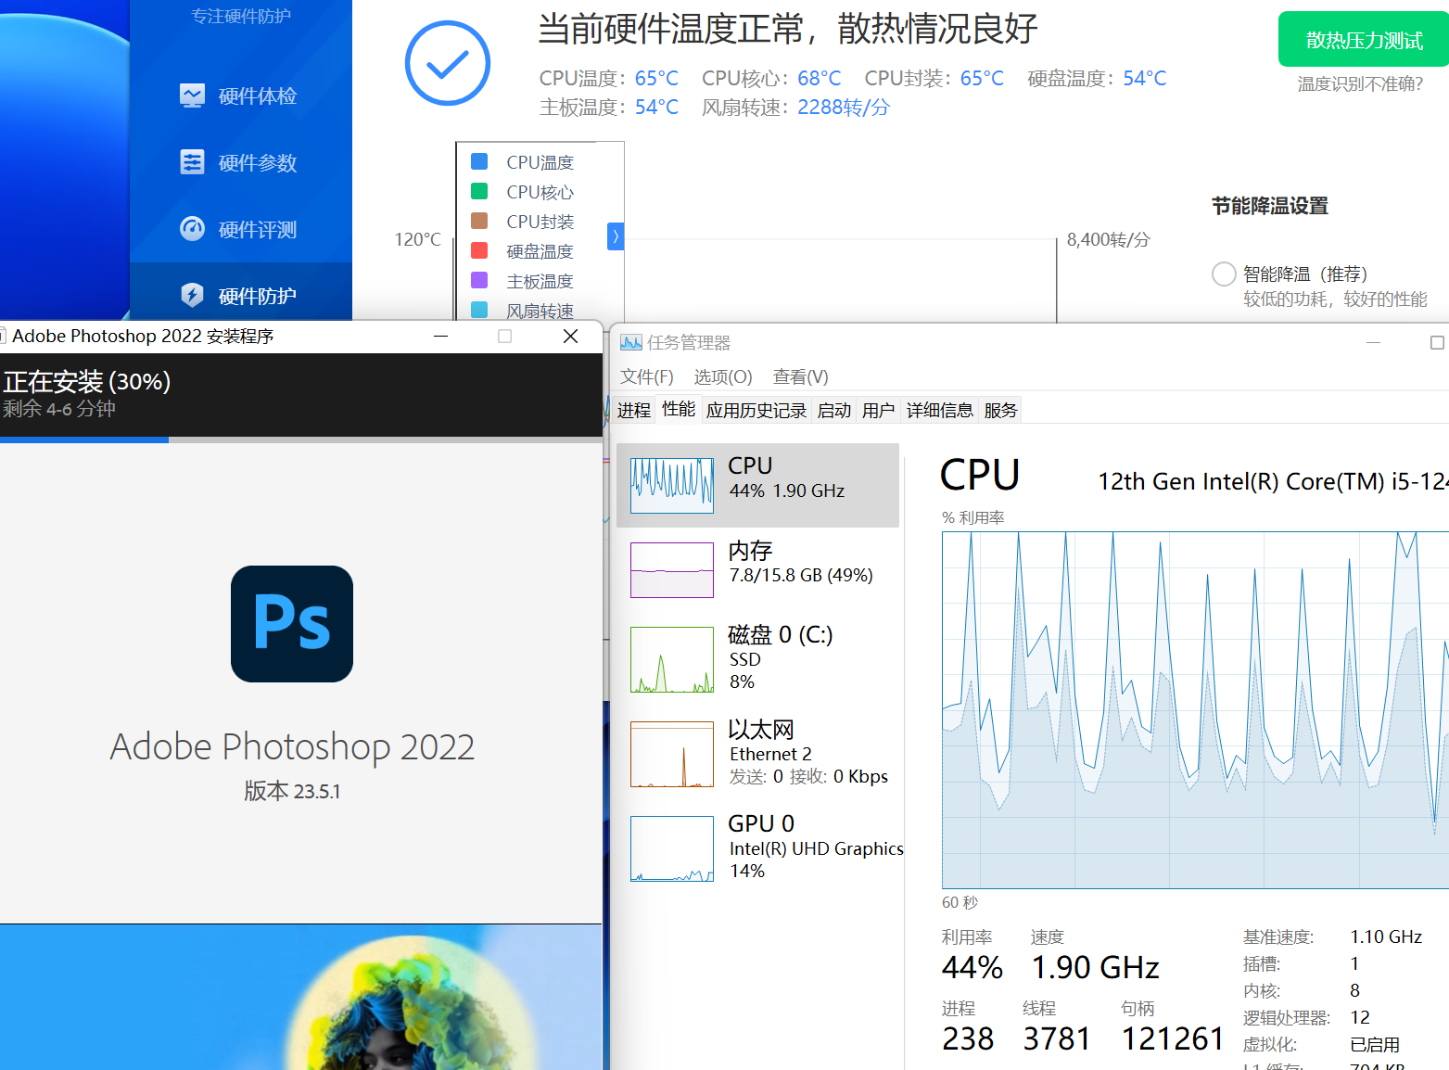
Task: Switch to 服务 tab
Action: click(x=1000, y=410)
